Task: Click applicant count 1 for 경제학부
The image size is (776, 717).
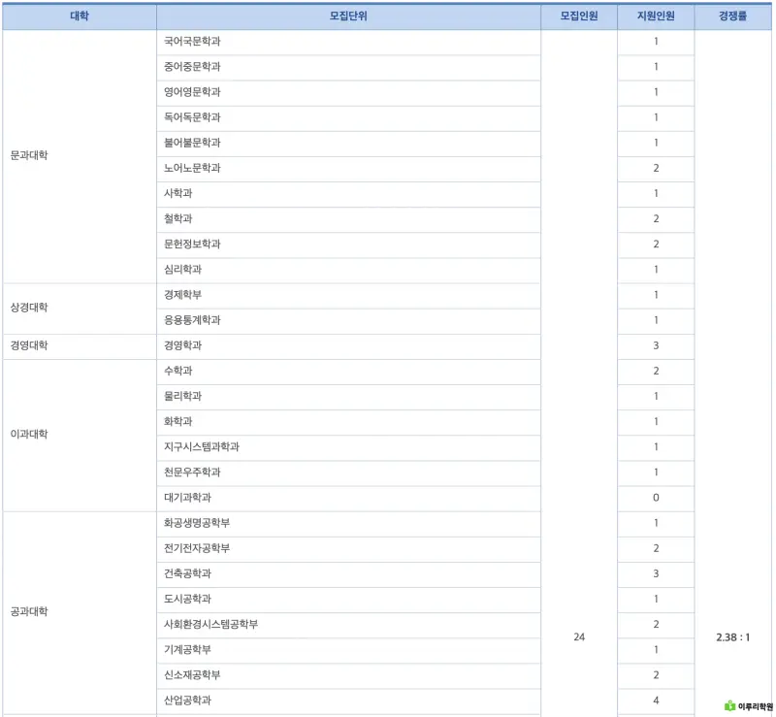Action: pyautogui.click(x=656, y=295)
